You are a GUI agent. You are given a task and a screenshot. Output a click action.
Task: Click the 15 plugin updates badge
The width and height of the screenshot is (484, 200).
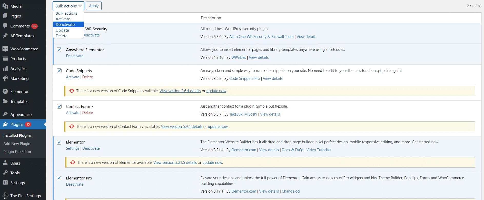(28, 125)
